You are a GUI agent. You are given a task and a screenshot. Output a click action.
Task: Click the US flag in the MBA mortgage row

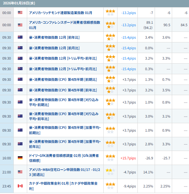tap(20, 172)
